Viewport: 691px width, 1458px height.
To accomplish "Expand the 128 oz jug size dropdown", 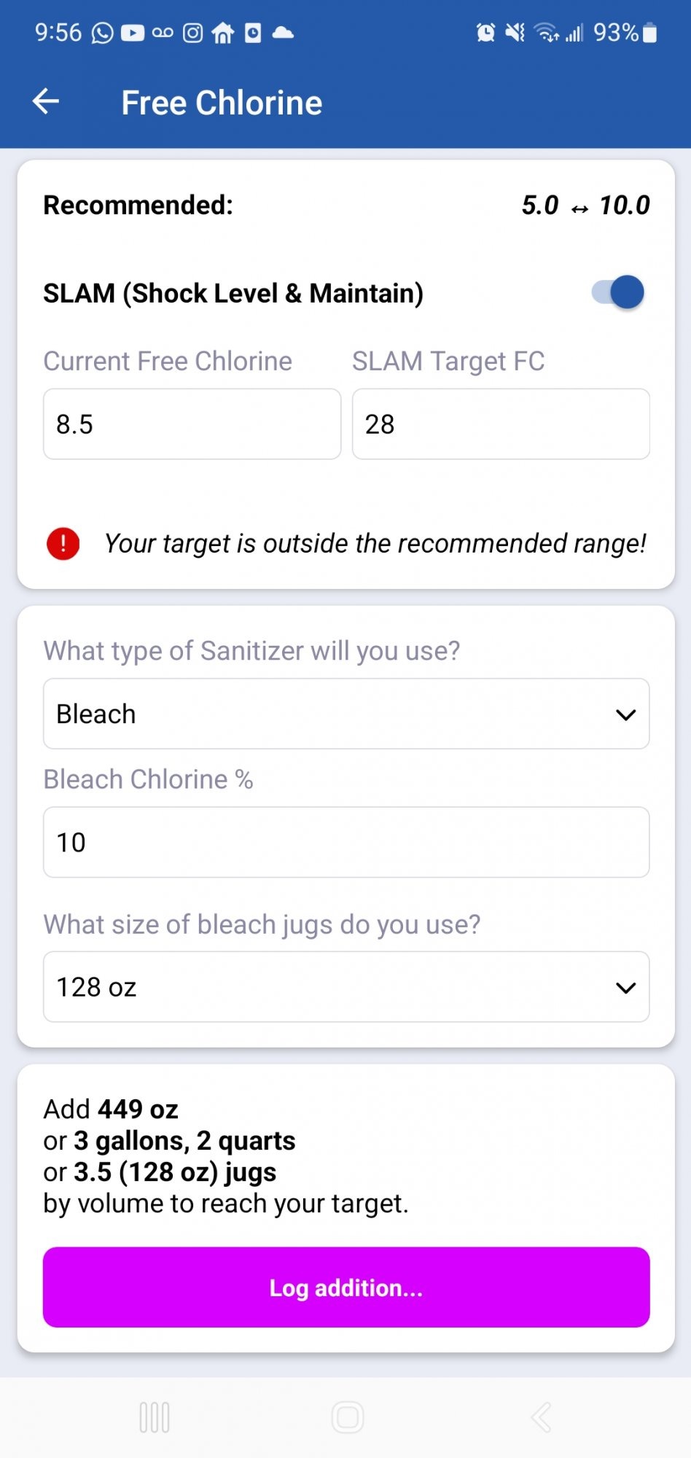I will (346, 987).
